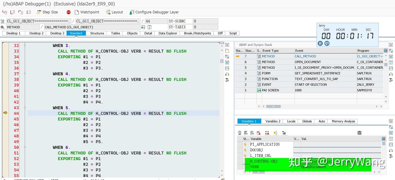
Task: Open column configuration icon in Variables grid
Action: coord(383,139)
